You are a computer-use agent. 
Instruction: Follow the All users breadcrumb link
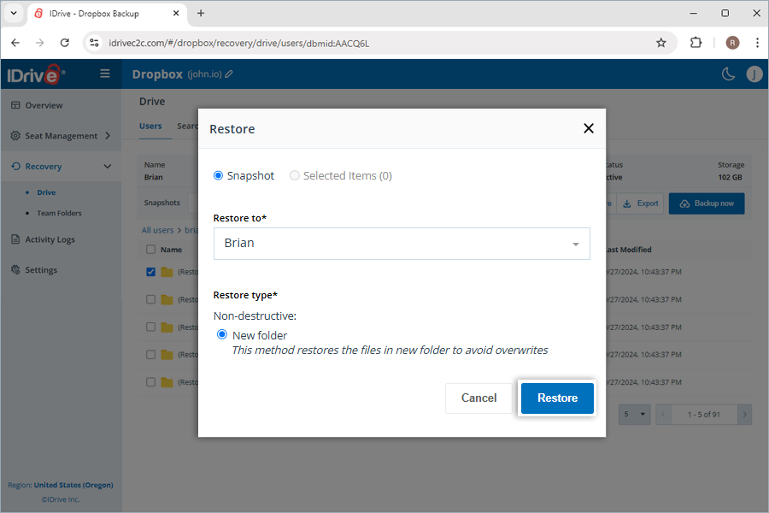click(x=157, y=230)
